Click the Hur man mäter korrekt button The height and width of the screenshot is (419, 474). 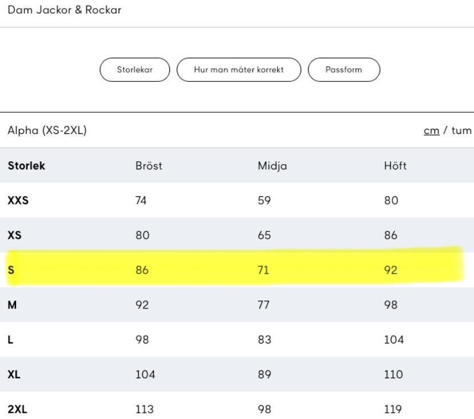pos(239,70)
